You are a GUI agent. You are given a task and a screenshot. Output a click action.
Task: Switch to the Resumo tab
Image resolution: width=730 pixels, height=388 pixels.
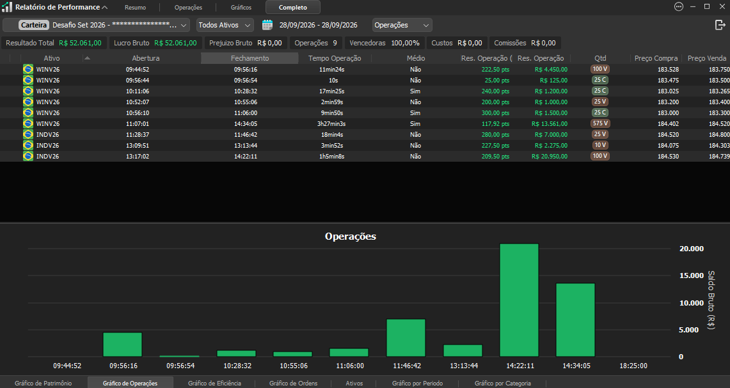[x=136, y=8]
